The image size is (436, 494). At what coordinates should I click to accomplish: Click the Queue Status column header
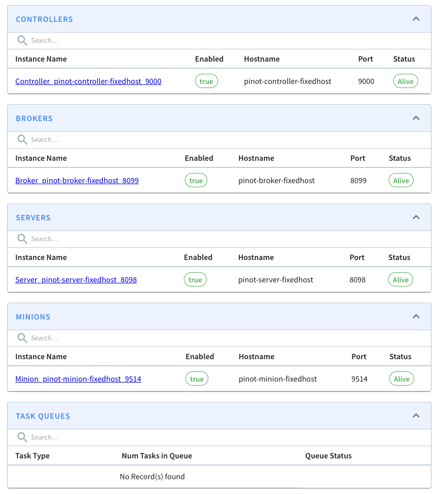click(329, 456)
